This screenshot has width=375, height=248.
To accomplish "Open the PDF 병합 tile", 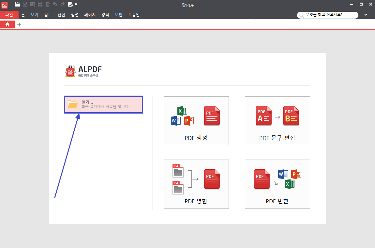I will tap(196, 184).
